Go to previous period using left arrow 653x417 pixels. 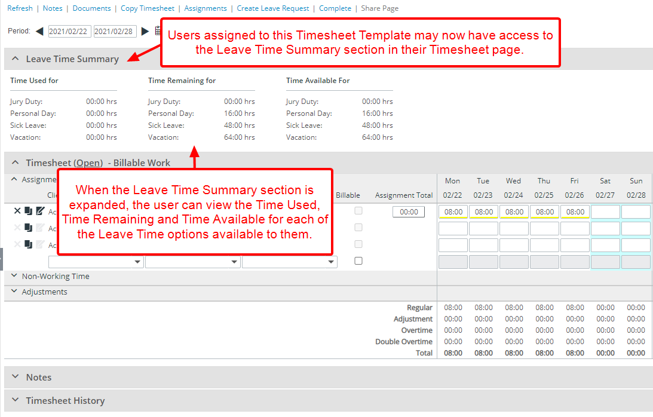[x=39, y=31]
